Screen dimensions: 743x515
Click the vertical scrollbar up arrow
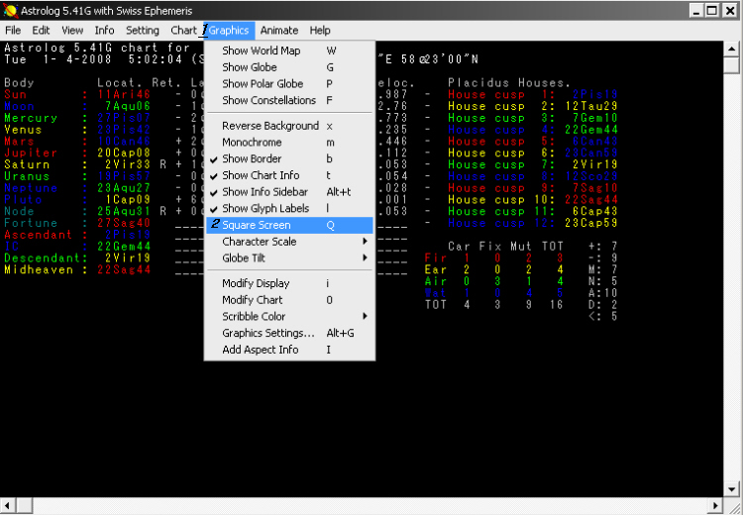(x=731, y=49)
